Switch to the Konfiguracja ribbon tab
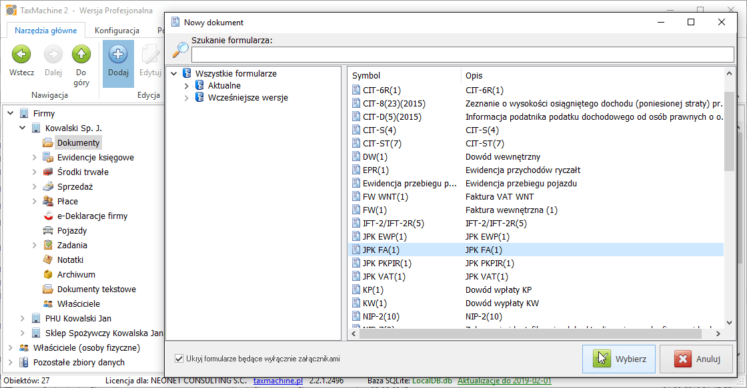 coord(117,31)
